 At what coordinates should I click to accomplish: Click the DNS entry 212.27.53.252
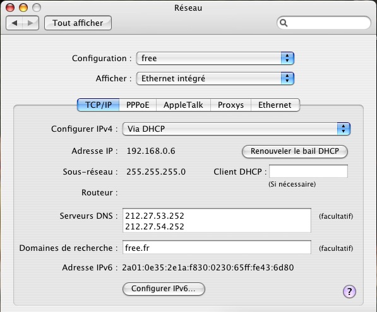coord(155,216)
